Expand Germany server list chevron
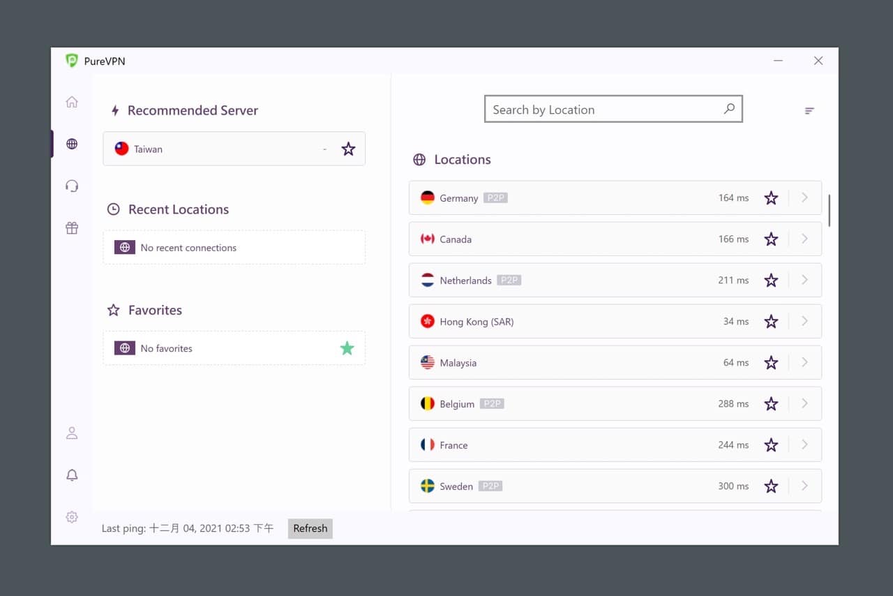Image resolution: width=893 pixels, height=596 pixels. coord(804,198)
